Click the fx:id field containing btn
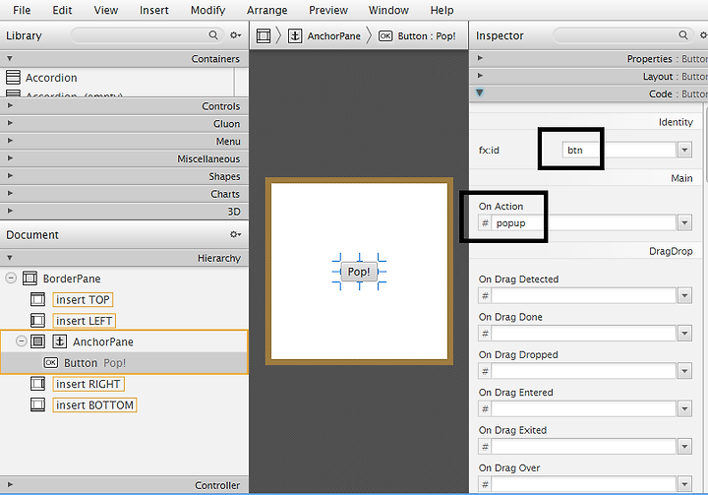The width and height of the screenshot is (708, 495). point(619,151)
